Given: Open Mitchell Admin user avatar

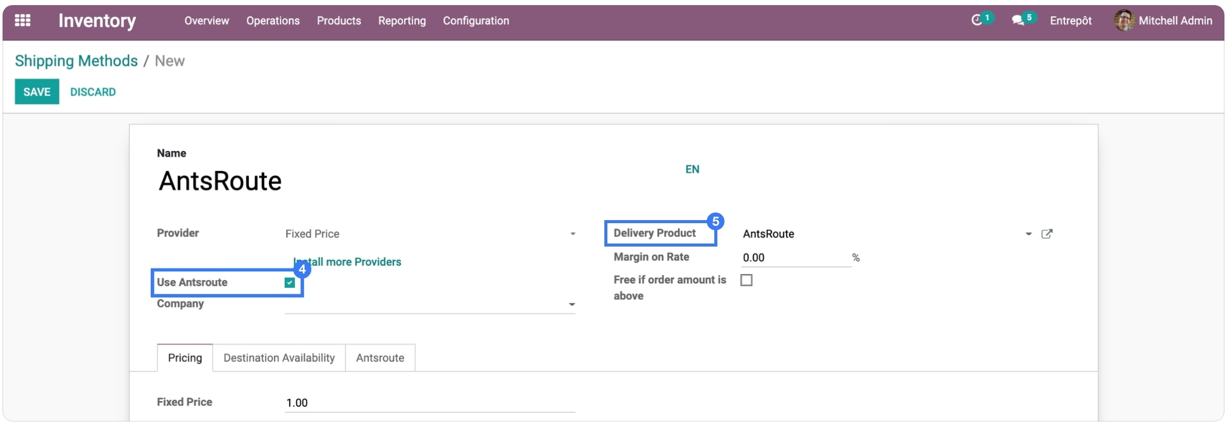Looking at the screenshot, I should (x=1124, y=20).
